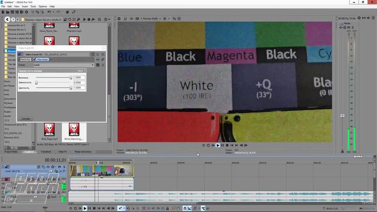Jump to project start in timeline transport
377x212 pixels.
(x=99, y=208)
